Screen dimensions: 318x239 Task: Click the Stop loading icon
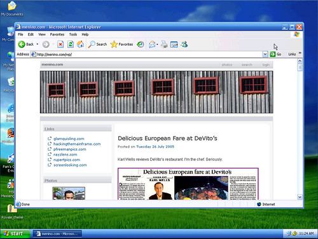(x=60, y=44)
